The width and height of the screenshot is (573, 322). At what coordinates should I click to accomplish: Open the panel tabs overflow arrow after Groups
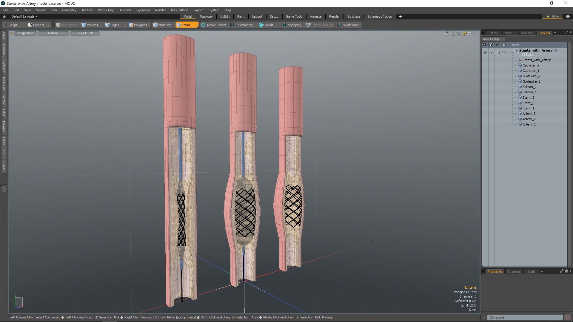[555, 33]
